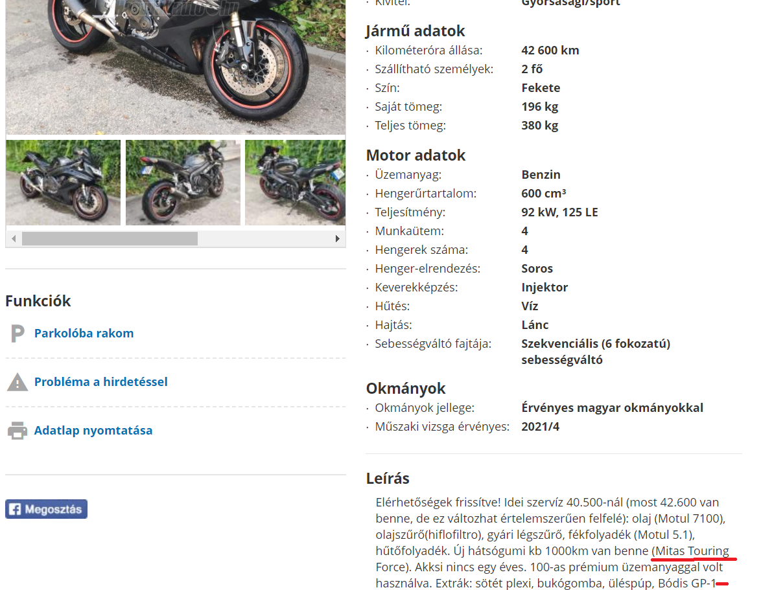
Task: Open Adatlap nyomtatása link
Action: pyautogui.click(x=93, y=431)
